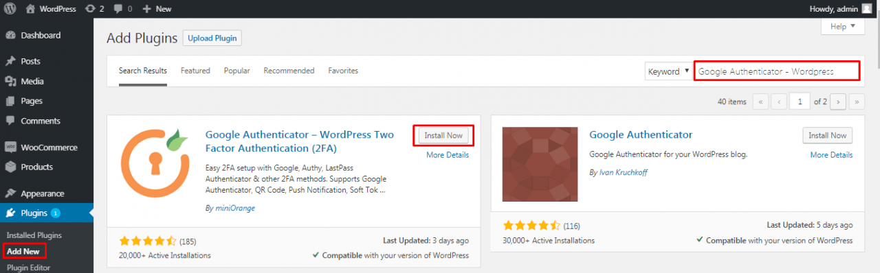
Task: Open the Keyword search type dropdown
Action: [668, 71]
